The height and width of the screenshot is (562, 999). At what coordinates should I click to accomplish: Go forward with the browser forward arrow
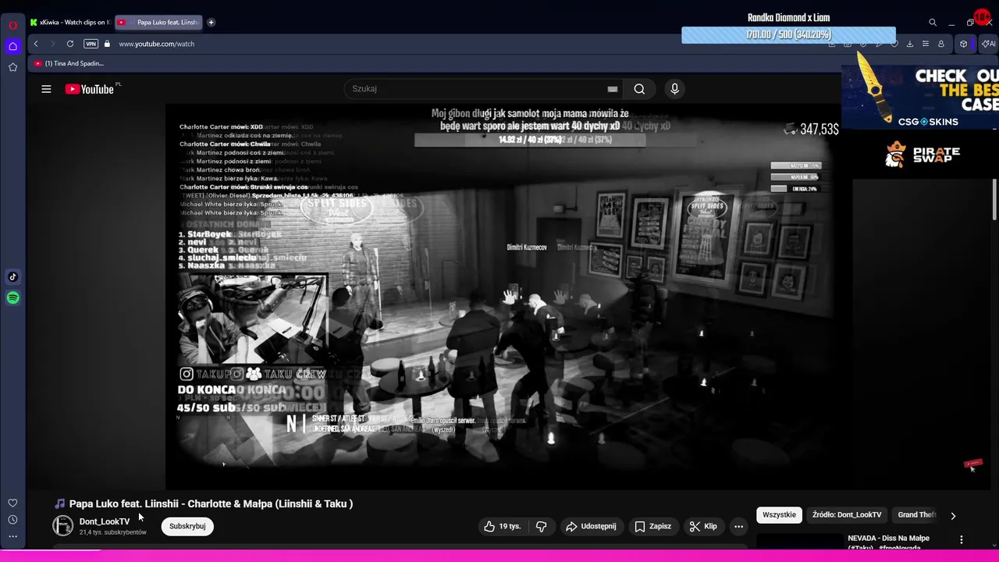(52, 44)
